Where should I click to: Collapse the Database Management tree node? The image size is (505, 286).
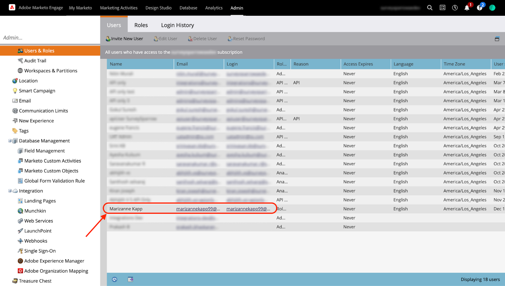[x=10, y=141]
